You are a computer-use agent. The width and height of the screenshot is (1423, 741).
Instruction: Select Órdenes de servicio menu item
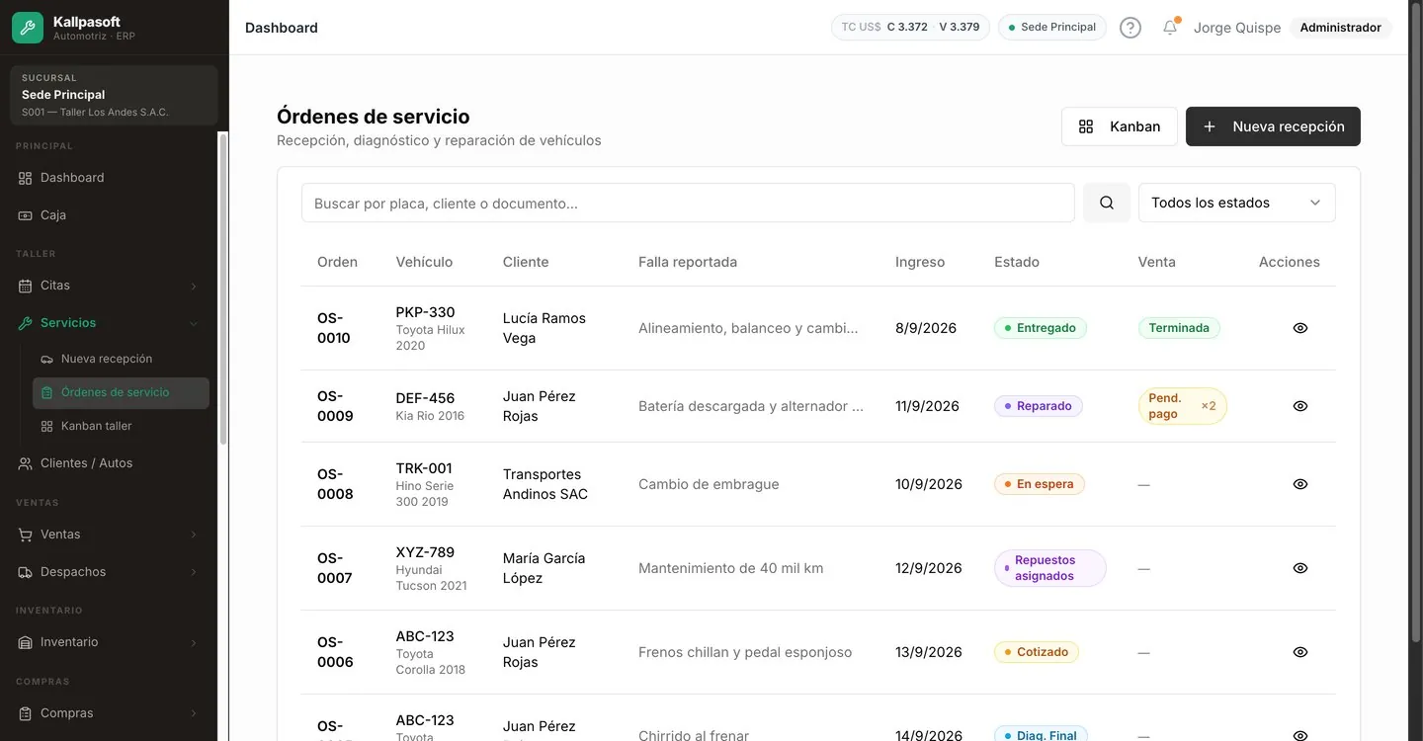(121, 392)
